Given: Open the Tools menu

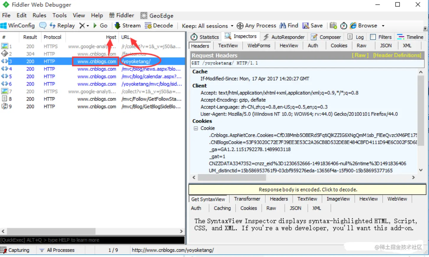Looking at the screenshot, I should pos(60,15).
